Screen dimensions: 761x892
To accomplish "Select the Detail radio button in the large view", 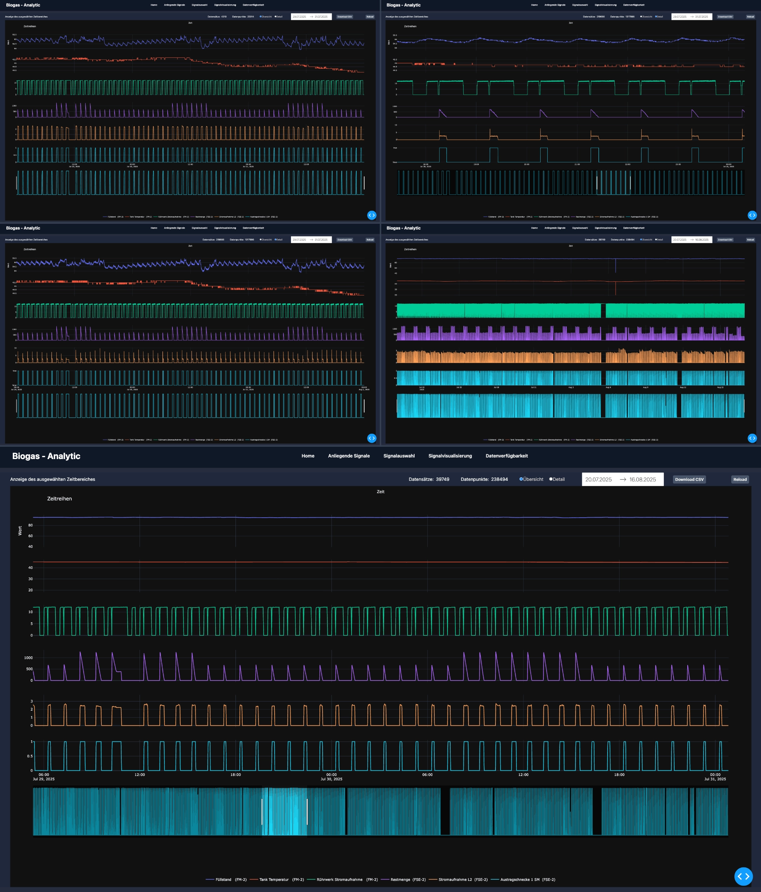I will (551, 479).
